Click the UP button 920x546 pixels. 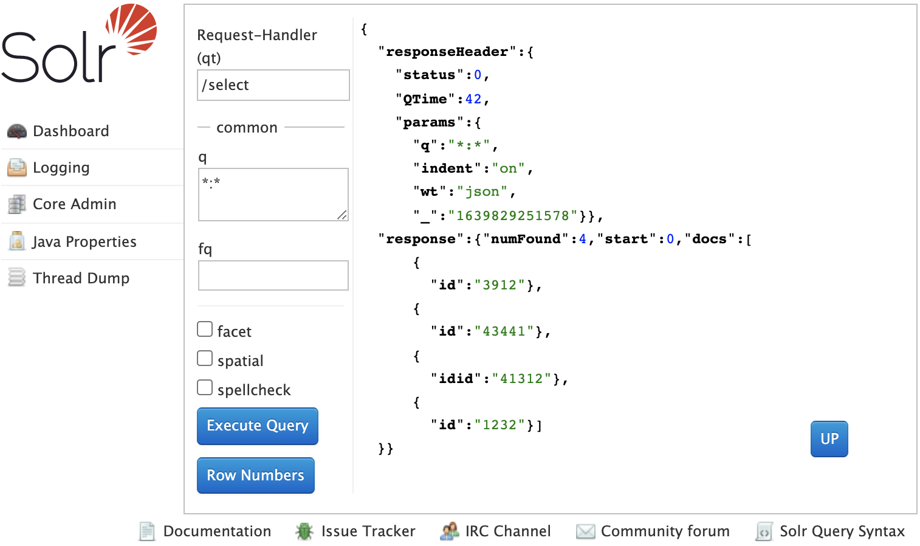[x=829, y=439]
